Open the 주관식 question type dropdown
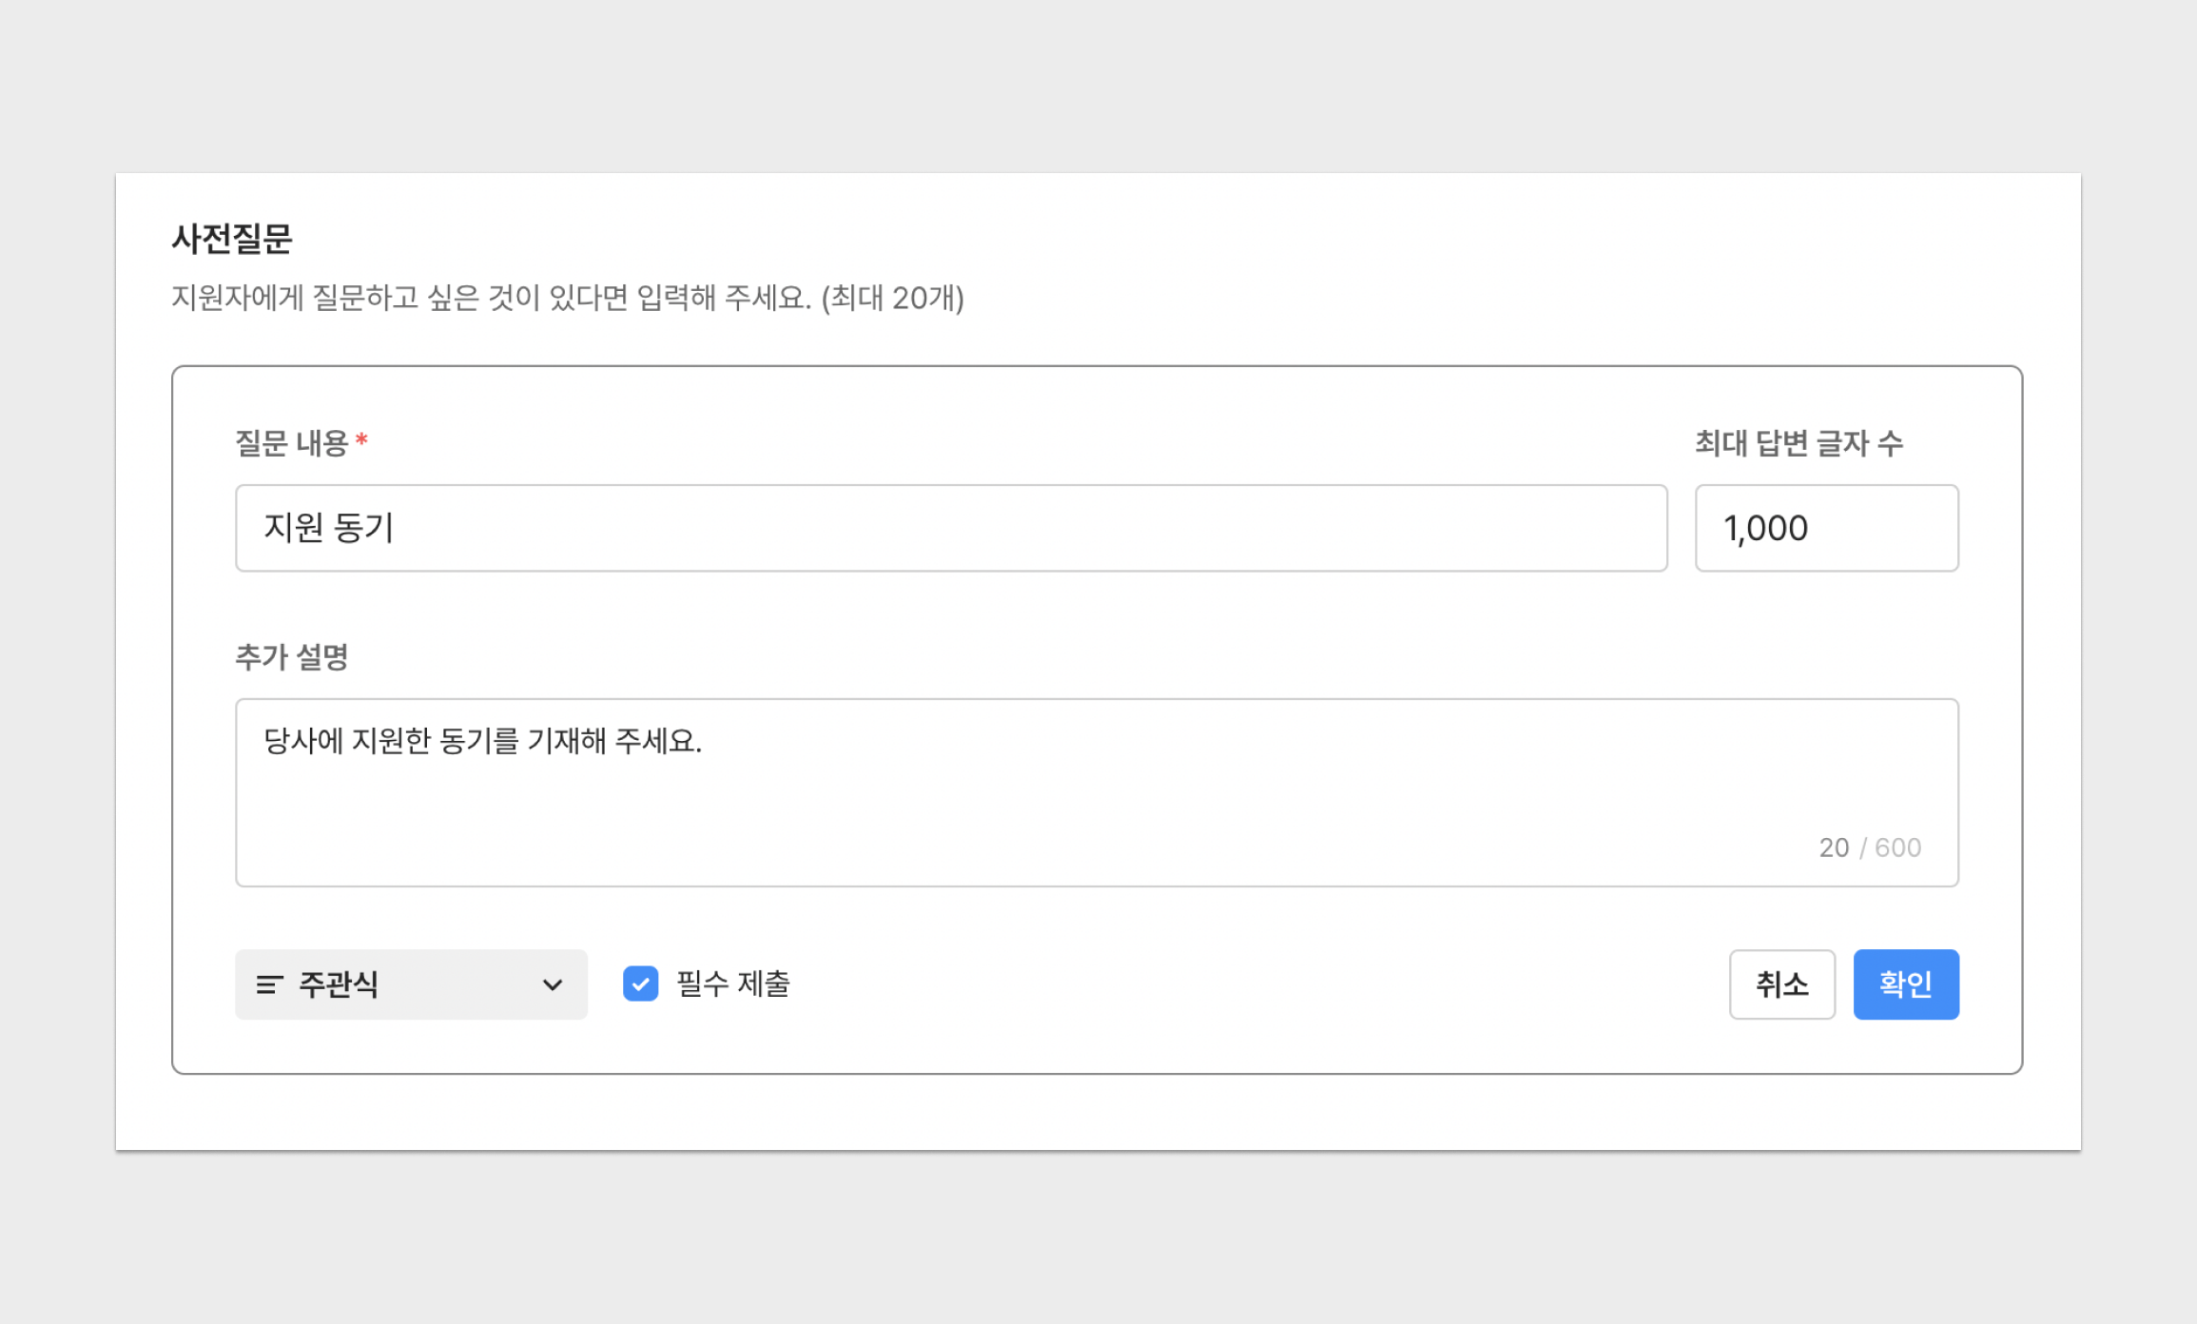Image resolution: width=2197 pixels, height=1324 pixels. click(411, 984)
